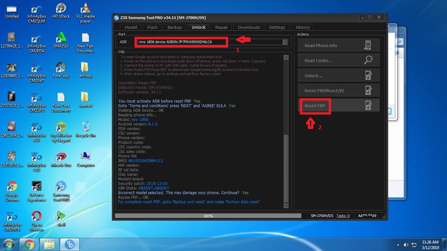Launch InfinityBox LGS shortcut
This screenshot has width=447, height=251.
point(36,163)
